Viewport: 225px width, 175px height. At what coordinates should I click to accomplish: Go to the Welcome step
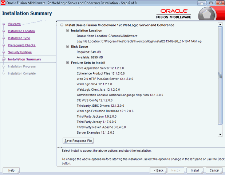tap(14, 24)
